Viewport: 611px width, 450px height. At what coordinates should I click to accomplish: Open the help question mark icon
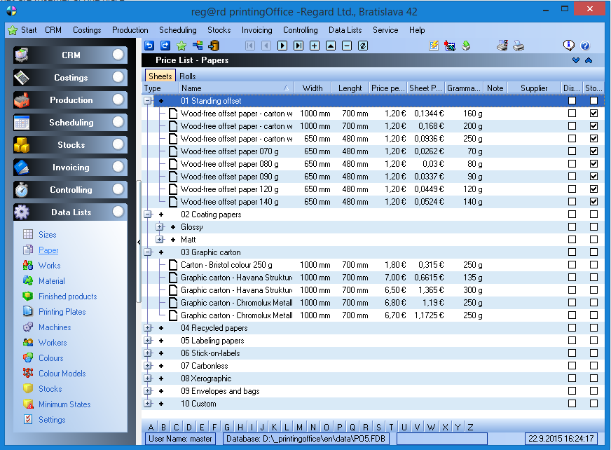click(x=585, y=46)
